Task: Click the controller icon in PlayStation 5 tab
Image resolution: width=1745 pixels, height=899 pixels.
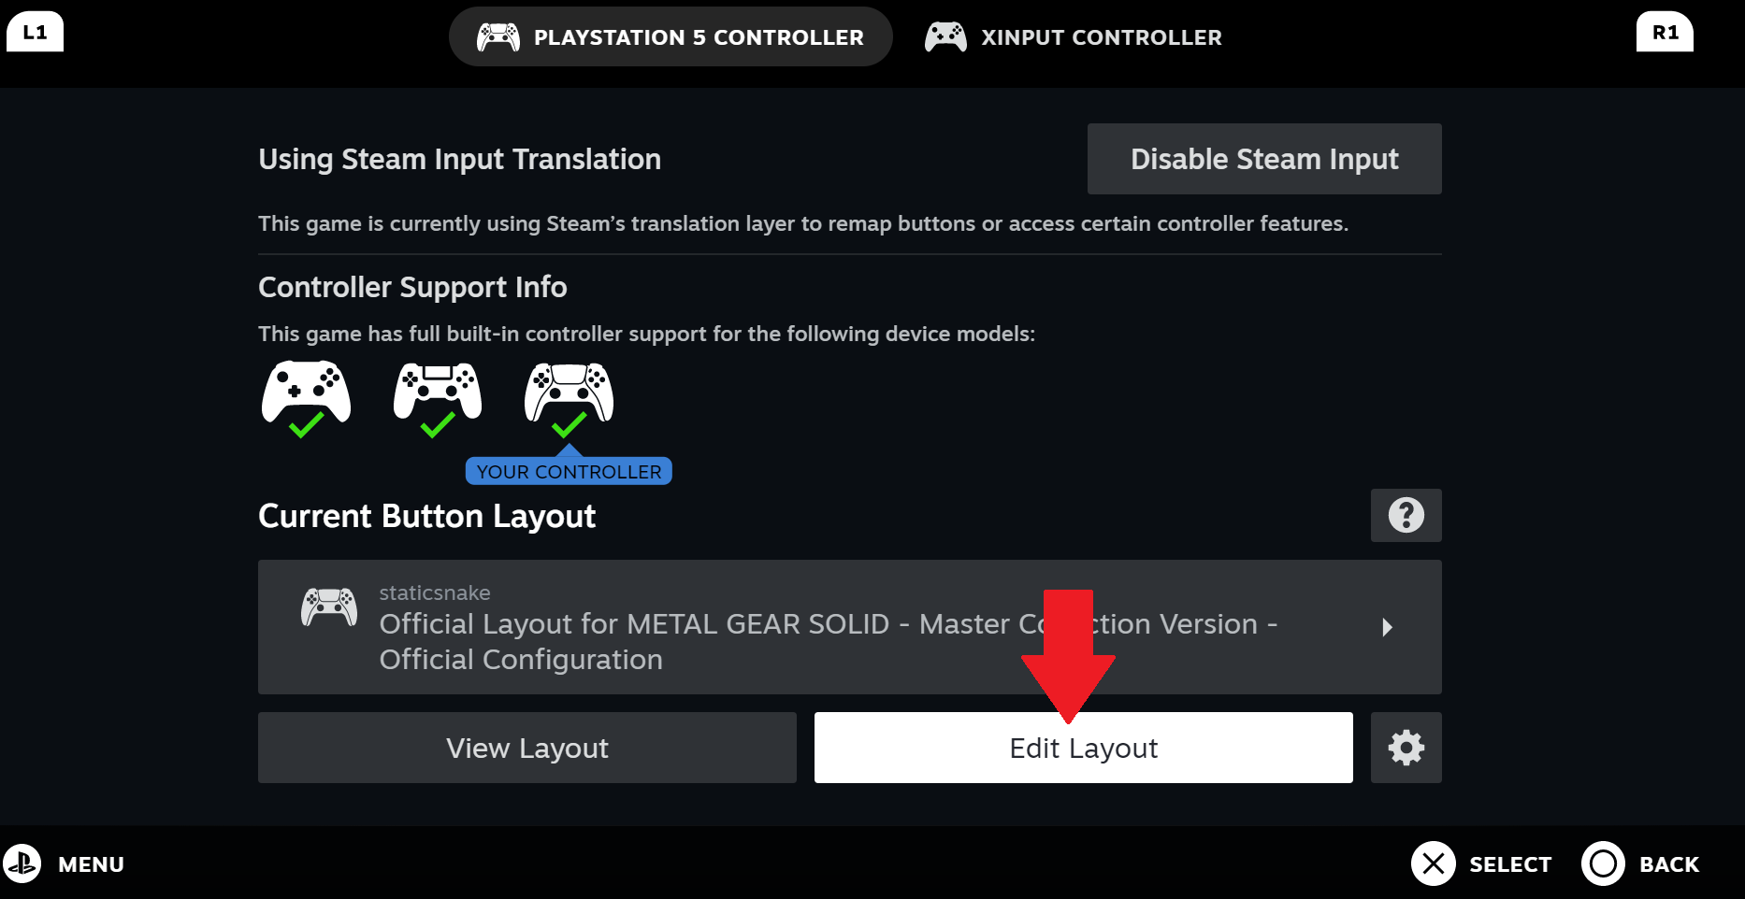Action: click(x=498, y=37)
